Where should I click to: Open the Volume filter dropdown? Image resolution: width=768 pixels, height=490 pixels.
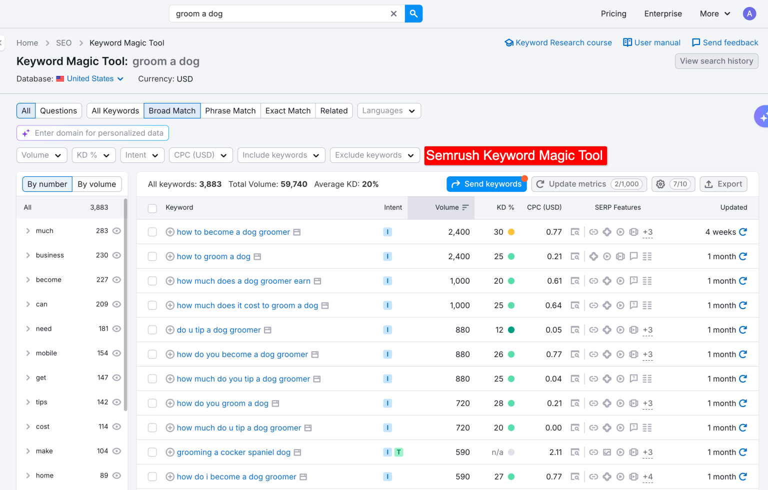click(x=41, y=155)
